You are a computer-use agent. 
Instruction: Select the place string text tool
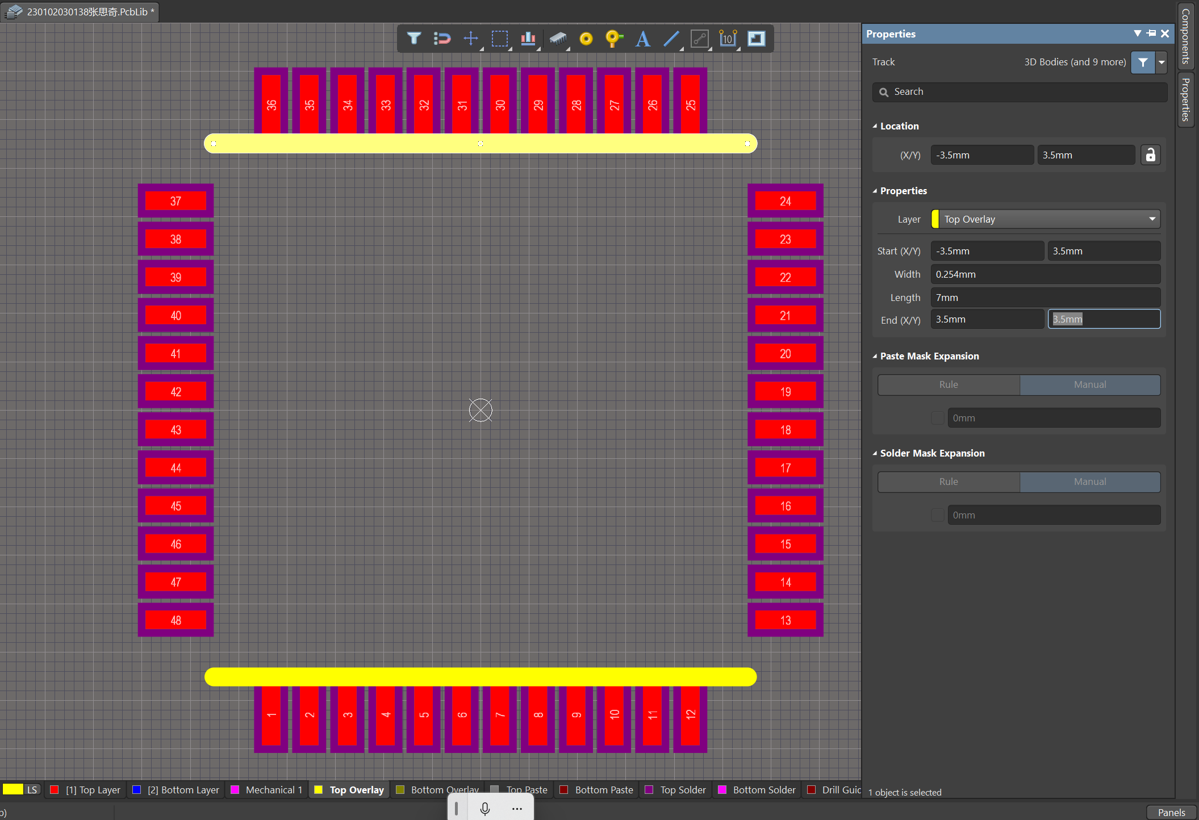click(642, 39)
